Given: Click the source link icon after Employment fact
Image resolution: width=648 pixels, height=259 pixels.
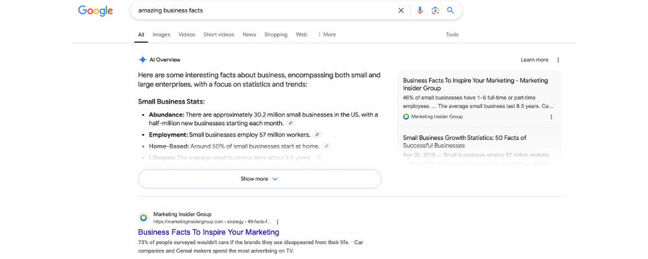Looking at the screenshot, I should (317, 135).
